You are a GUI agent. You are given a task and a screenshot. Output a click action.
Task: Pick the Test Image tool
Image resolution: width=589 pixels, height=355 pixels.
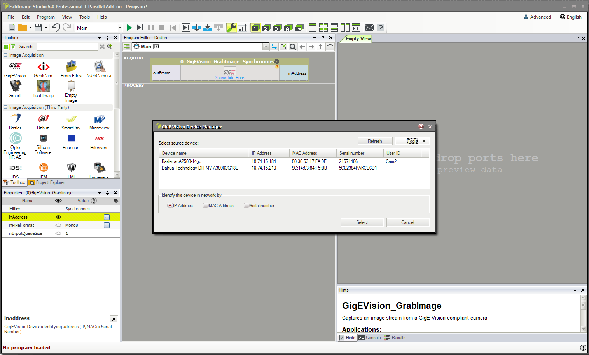click(x=43, y=89)
